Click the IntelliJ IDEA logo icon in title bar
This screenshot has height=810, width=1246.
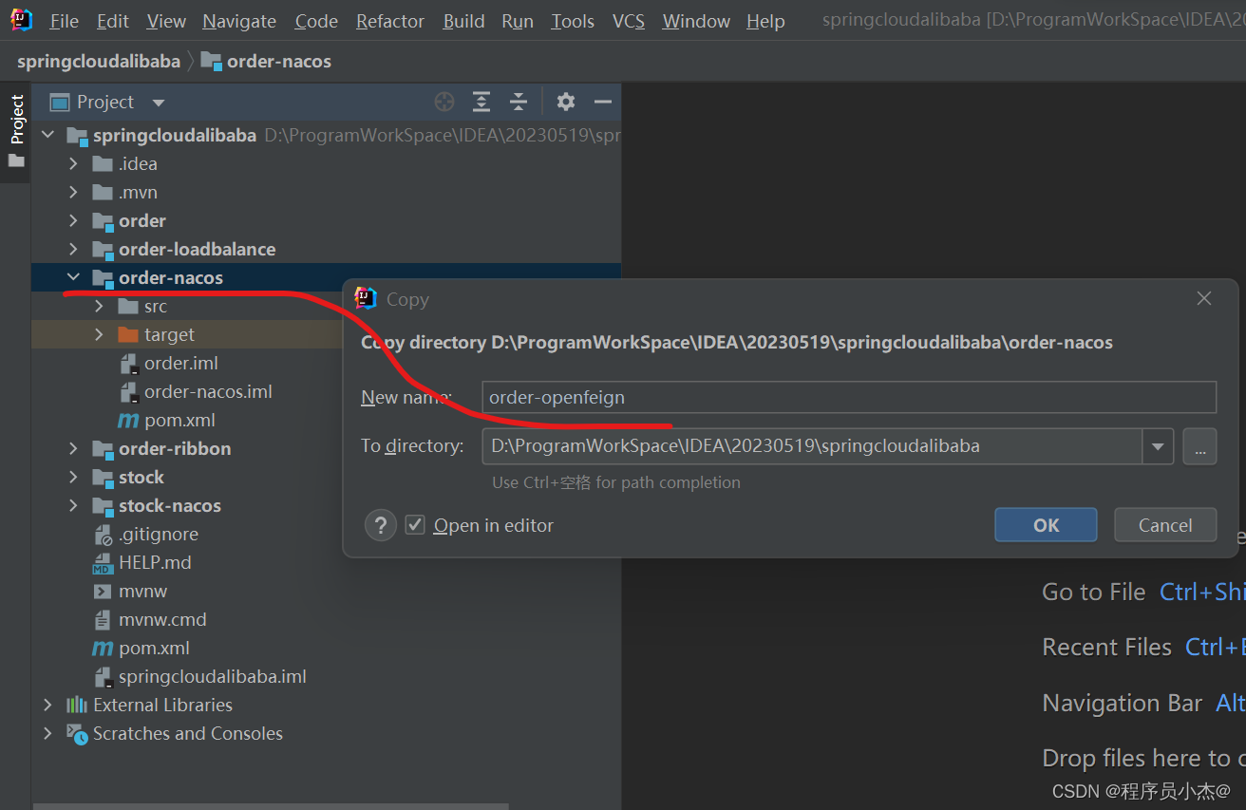pos(21,20)
